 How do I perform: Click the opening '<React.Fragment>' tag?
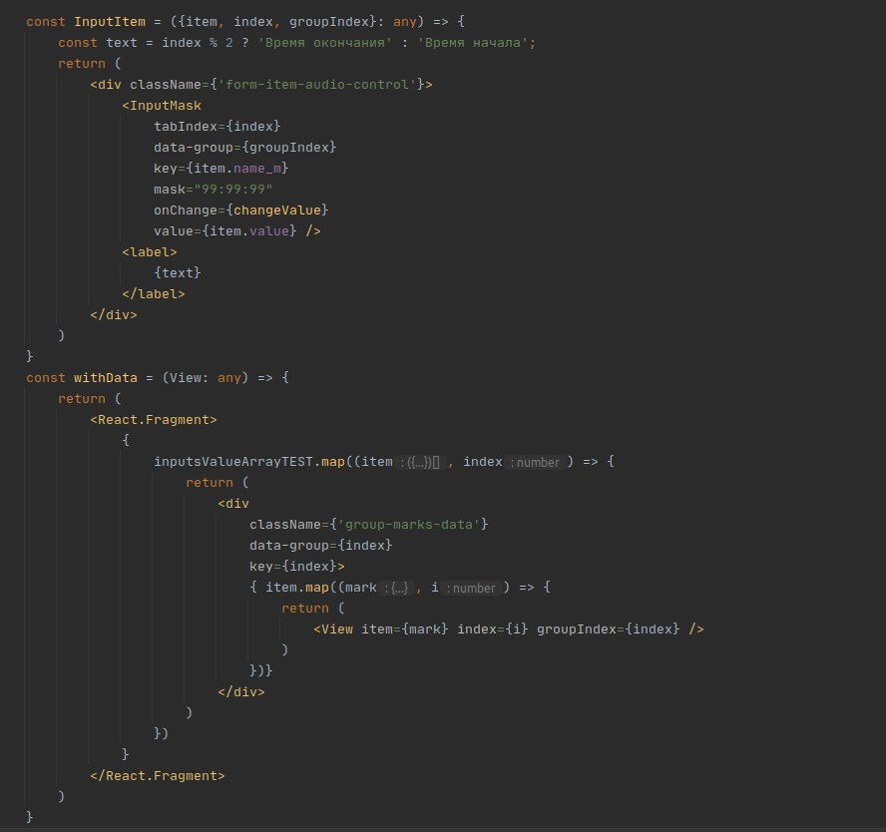pyautogui.click(x=154, y=420)
